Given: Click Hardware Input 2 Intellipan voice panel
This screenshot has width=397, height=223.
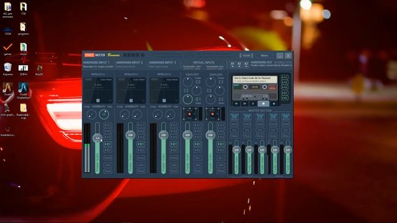Looking at the screenshot, I should point(131,90).
